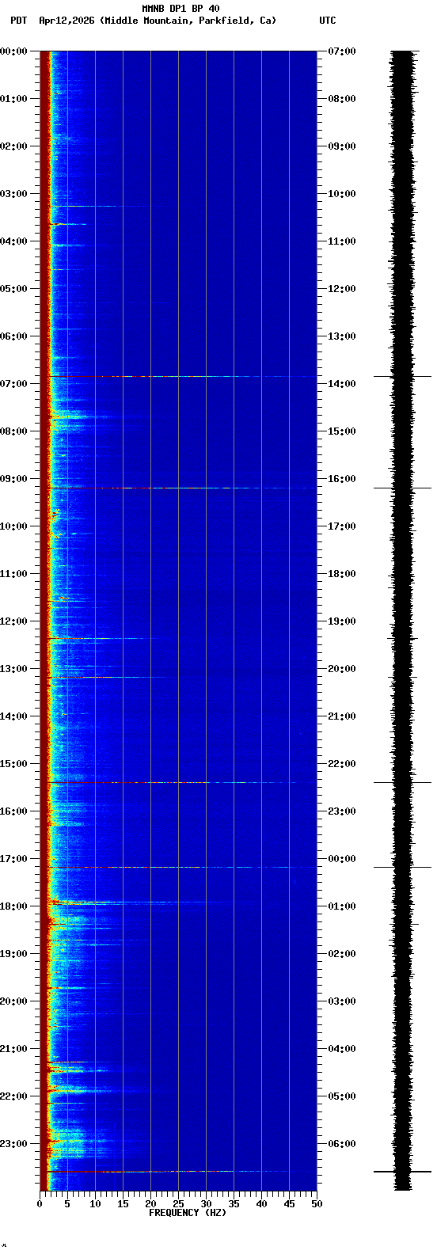Click the "UTC" timezone label
Screen dimensions: 437x1254
(328, 21)
